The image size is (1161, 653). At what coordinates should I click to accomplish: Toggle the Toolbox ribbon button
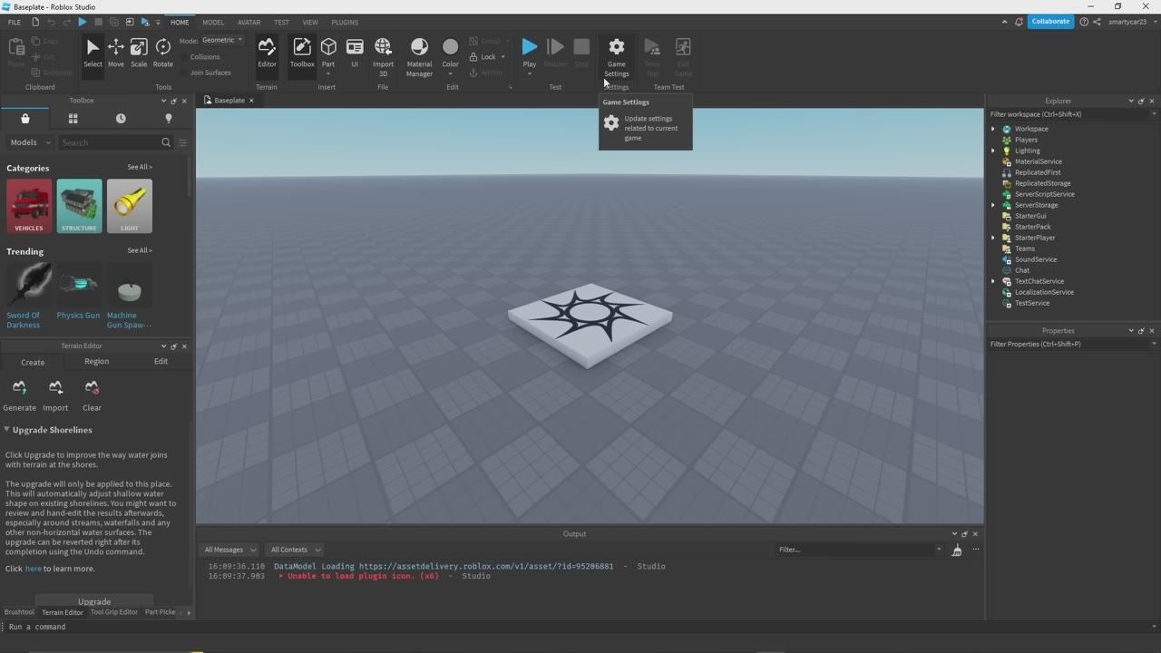[302, 54]
